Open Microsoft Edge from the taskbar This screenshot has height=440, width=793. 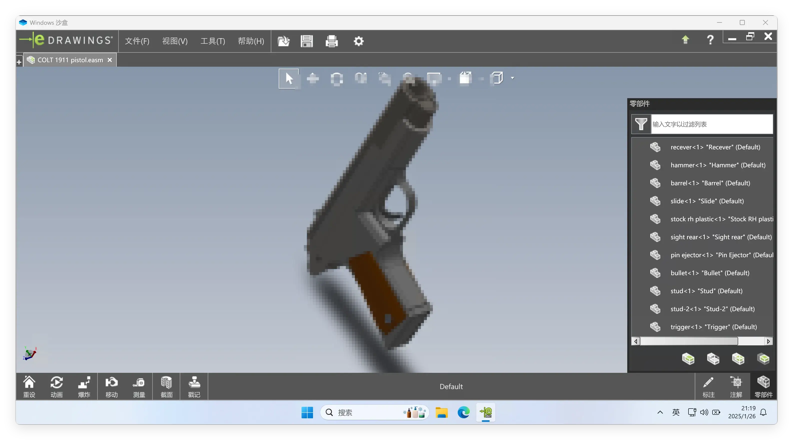463,412
